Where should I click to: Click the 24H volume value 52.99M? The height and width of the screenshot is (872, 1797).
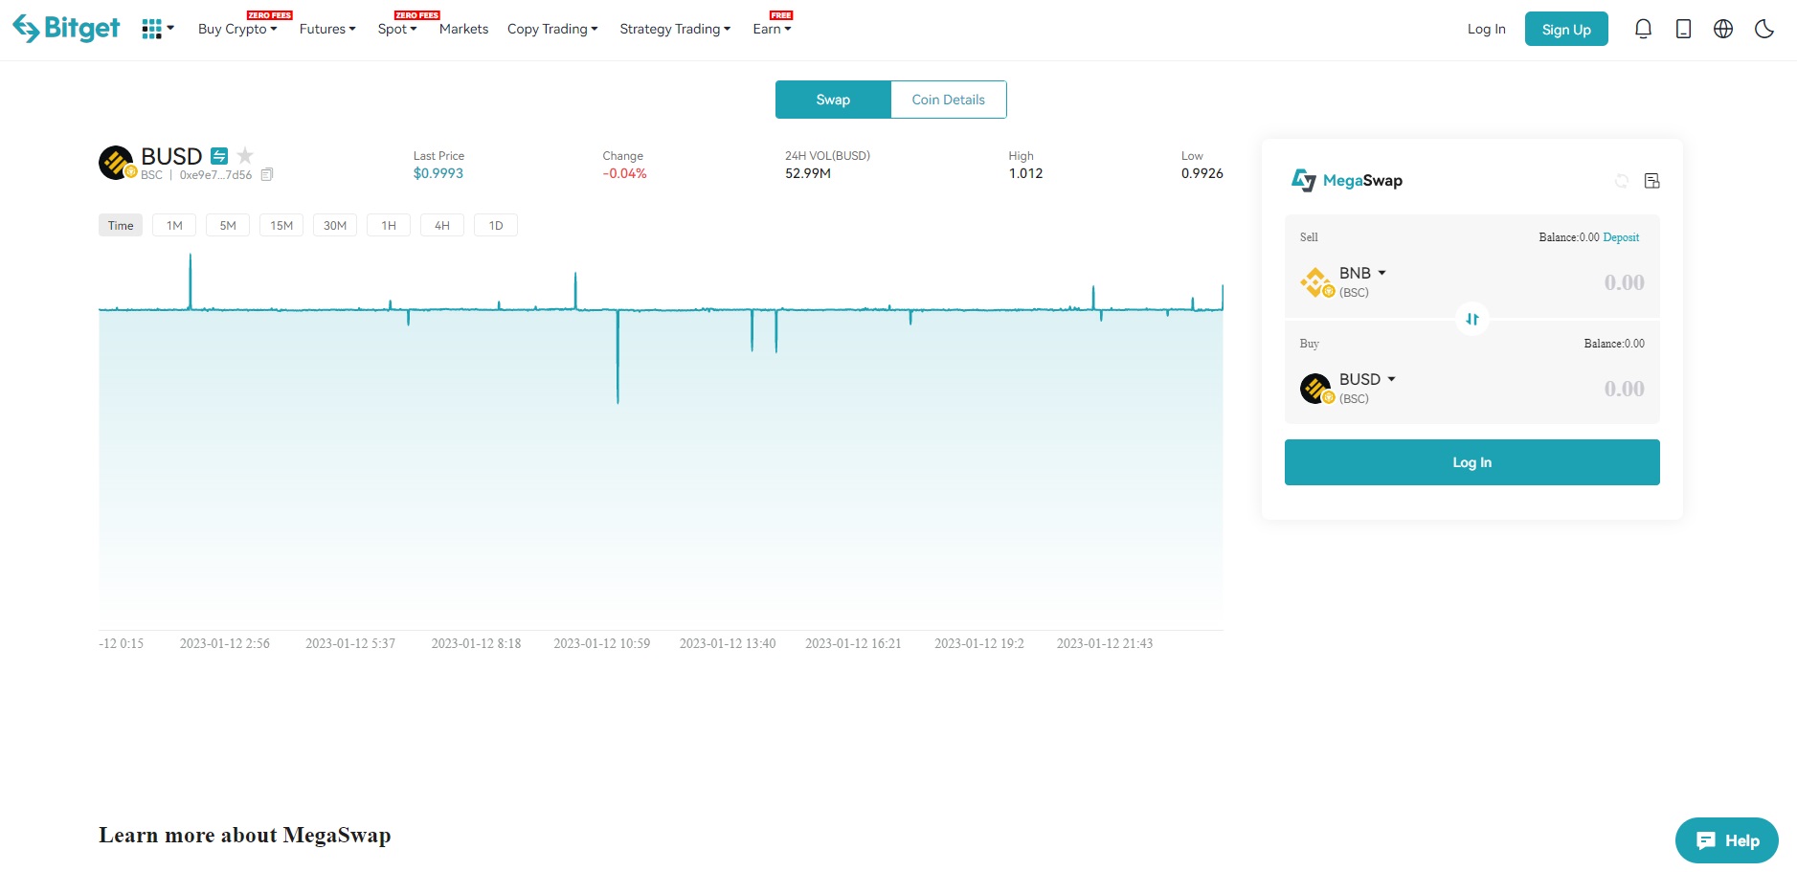coord(808,173)
